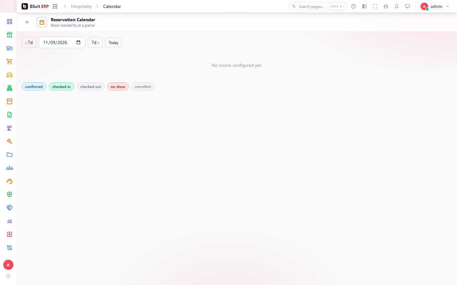Open the blue folder module icon
The width and height of the screenshot is (457, 285).
[x=10, y=155]
